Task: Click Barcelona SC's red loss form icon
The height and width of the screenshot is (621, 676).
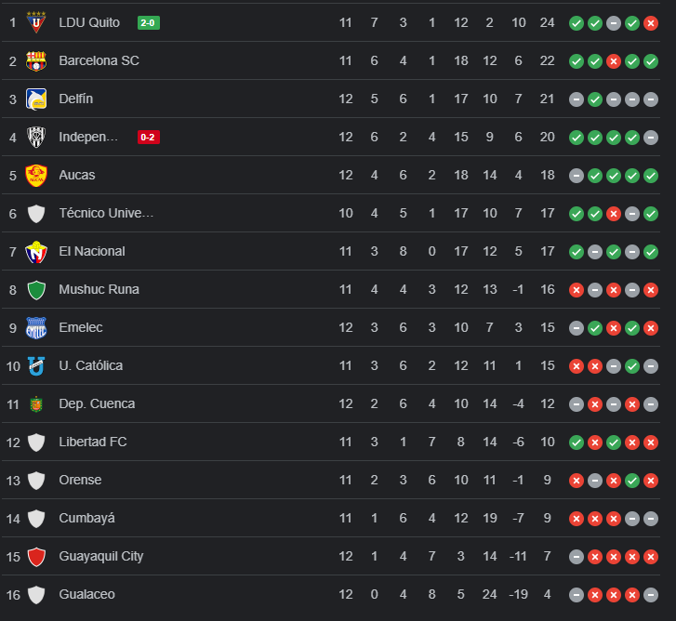Action: tap(614, 60)
